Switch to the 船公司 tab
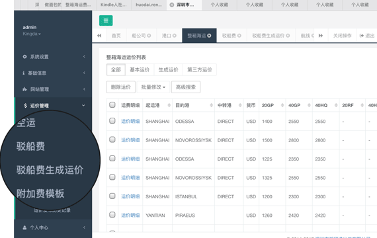377x238 pixels. tap(141, 36)
